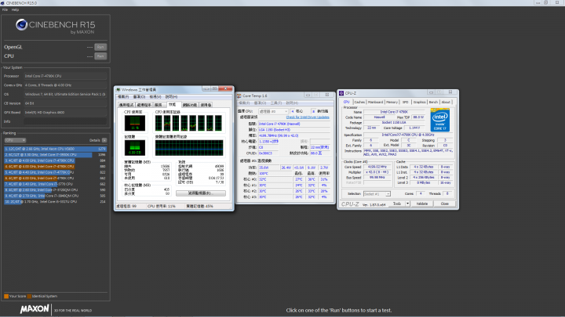Run the CPU benchmark test
Screen dimensions: 565x317
pyautogui.click(x=100, y=56)
